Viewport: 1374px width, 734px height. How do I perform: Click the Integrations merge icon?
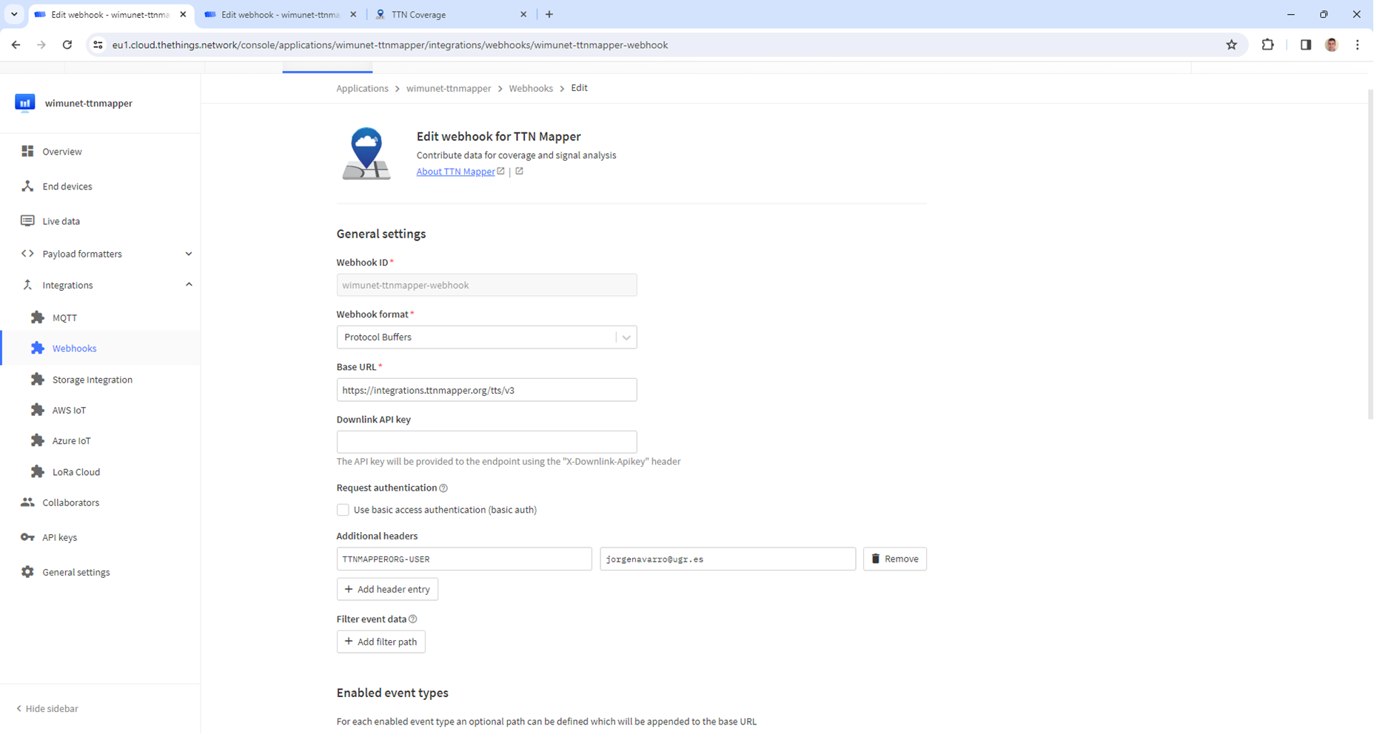pos(27,285)
